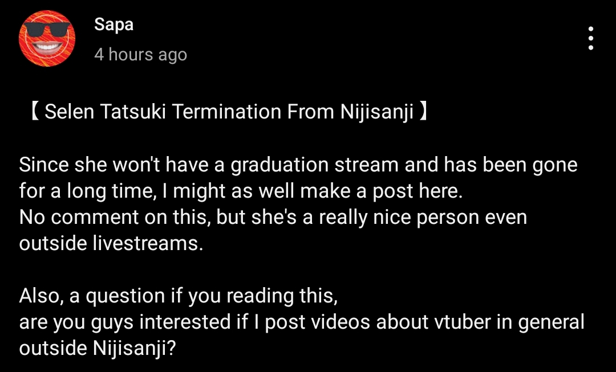Image resolution: width=616 pixels, height=372 pixels.
Task: Click the final words 'outside Nijisanji?'
Action: [x=98, y=349]
